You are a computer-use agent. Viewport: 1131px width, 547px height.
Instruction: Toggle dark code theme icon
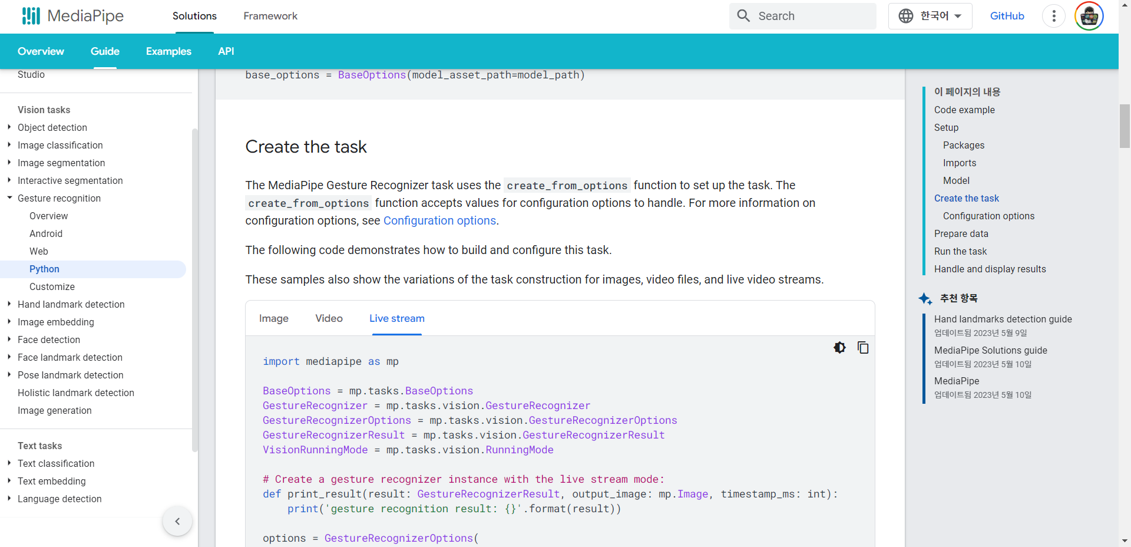[x=840, y=348]
